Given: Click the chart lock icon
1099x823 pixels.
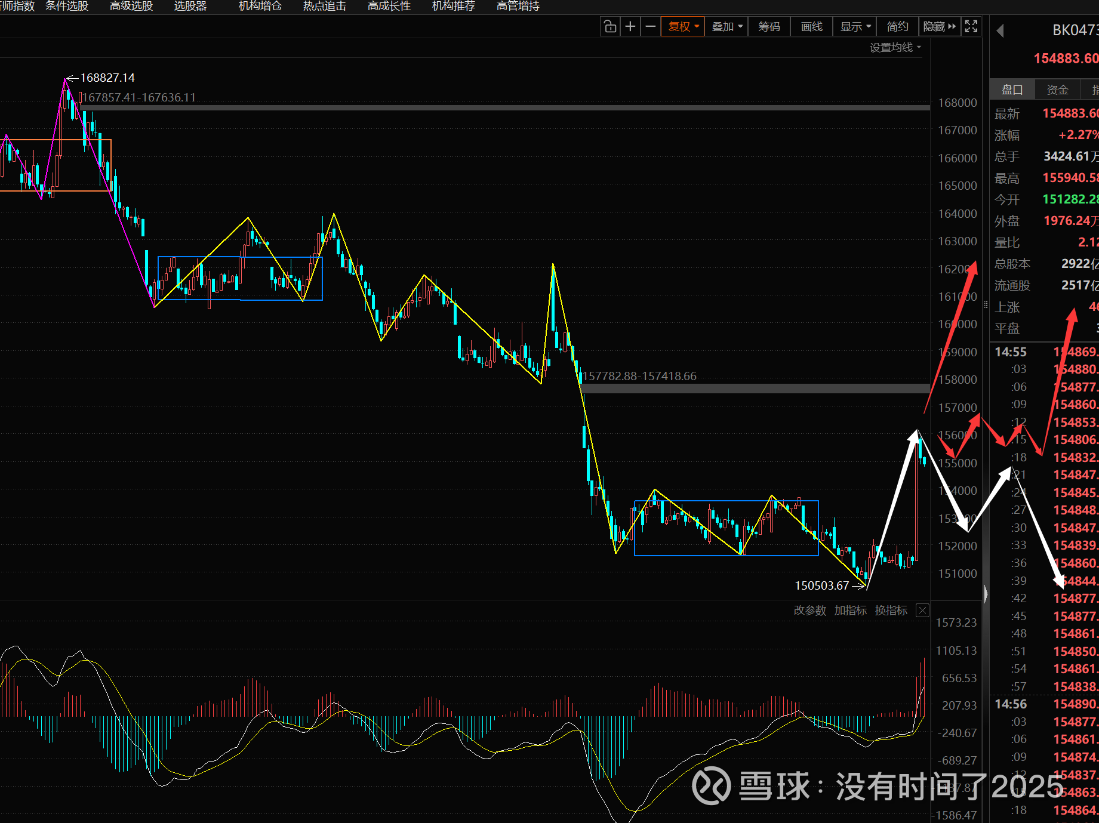Looking at the screenshot, I should 609,26.
